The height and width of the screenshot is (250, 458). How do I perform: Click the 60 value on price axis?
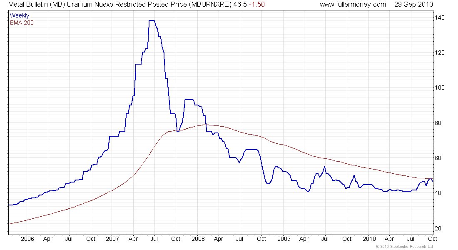point(438,158)
